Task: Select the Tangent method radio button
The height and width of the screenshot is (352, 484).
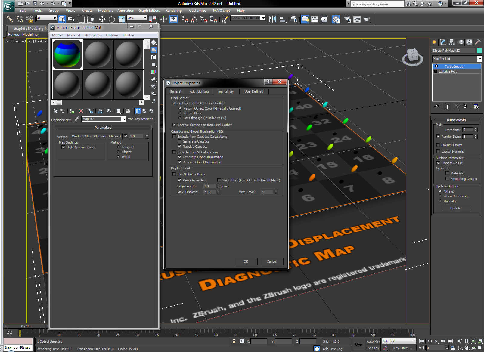Action: click(x=118, y=147)
